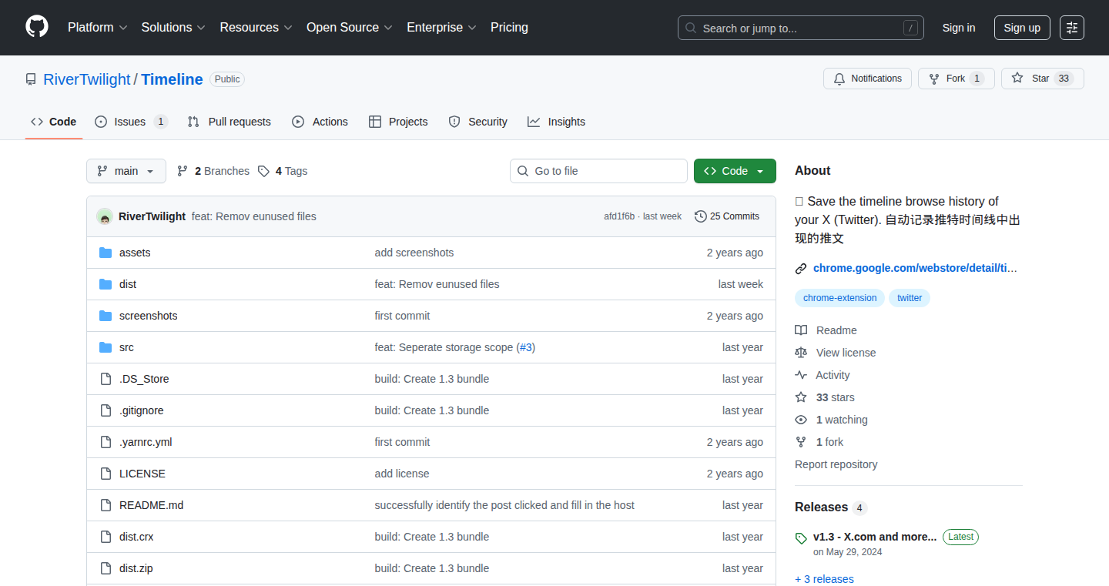Click the appearance settings icon in header
The height and width of the screenshot is (586, 1109).
(1071, 28)
